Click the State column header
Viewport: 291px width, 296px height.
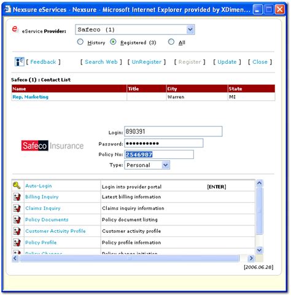tap(252, 88)
